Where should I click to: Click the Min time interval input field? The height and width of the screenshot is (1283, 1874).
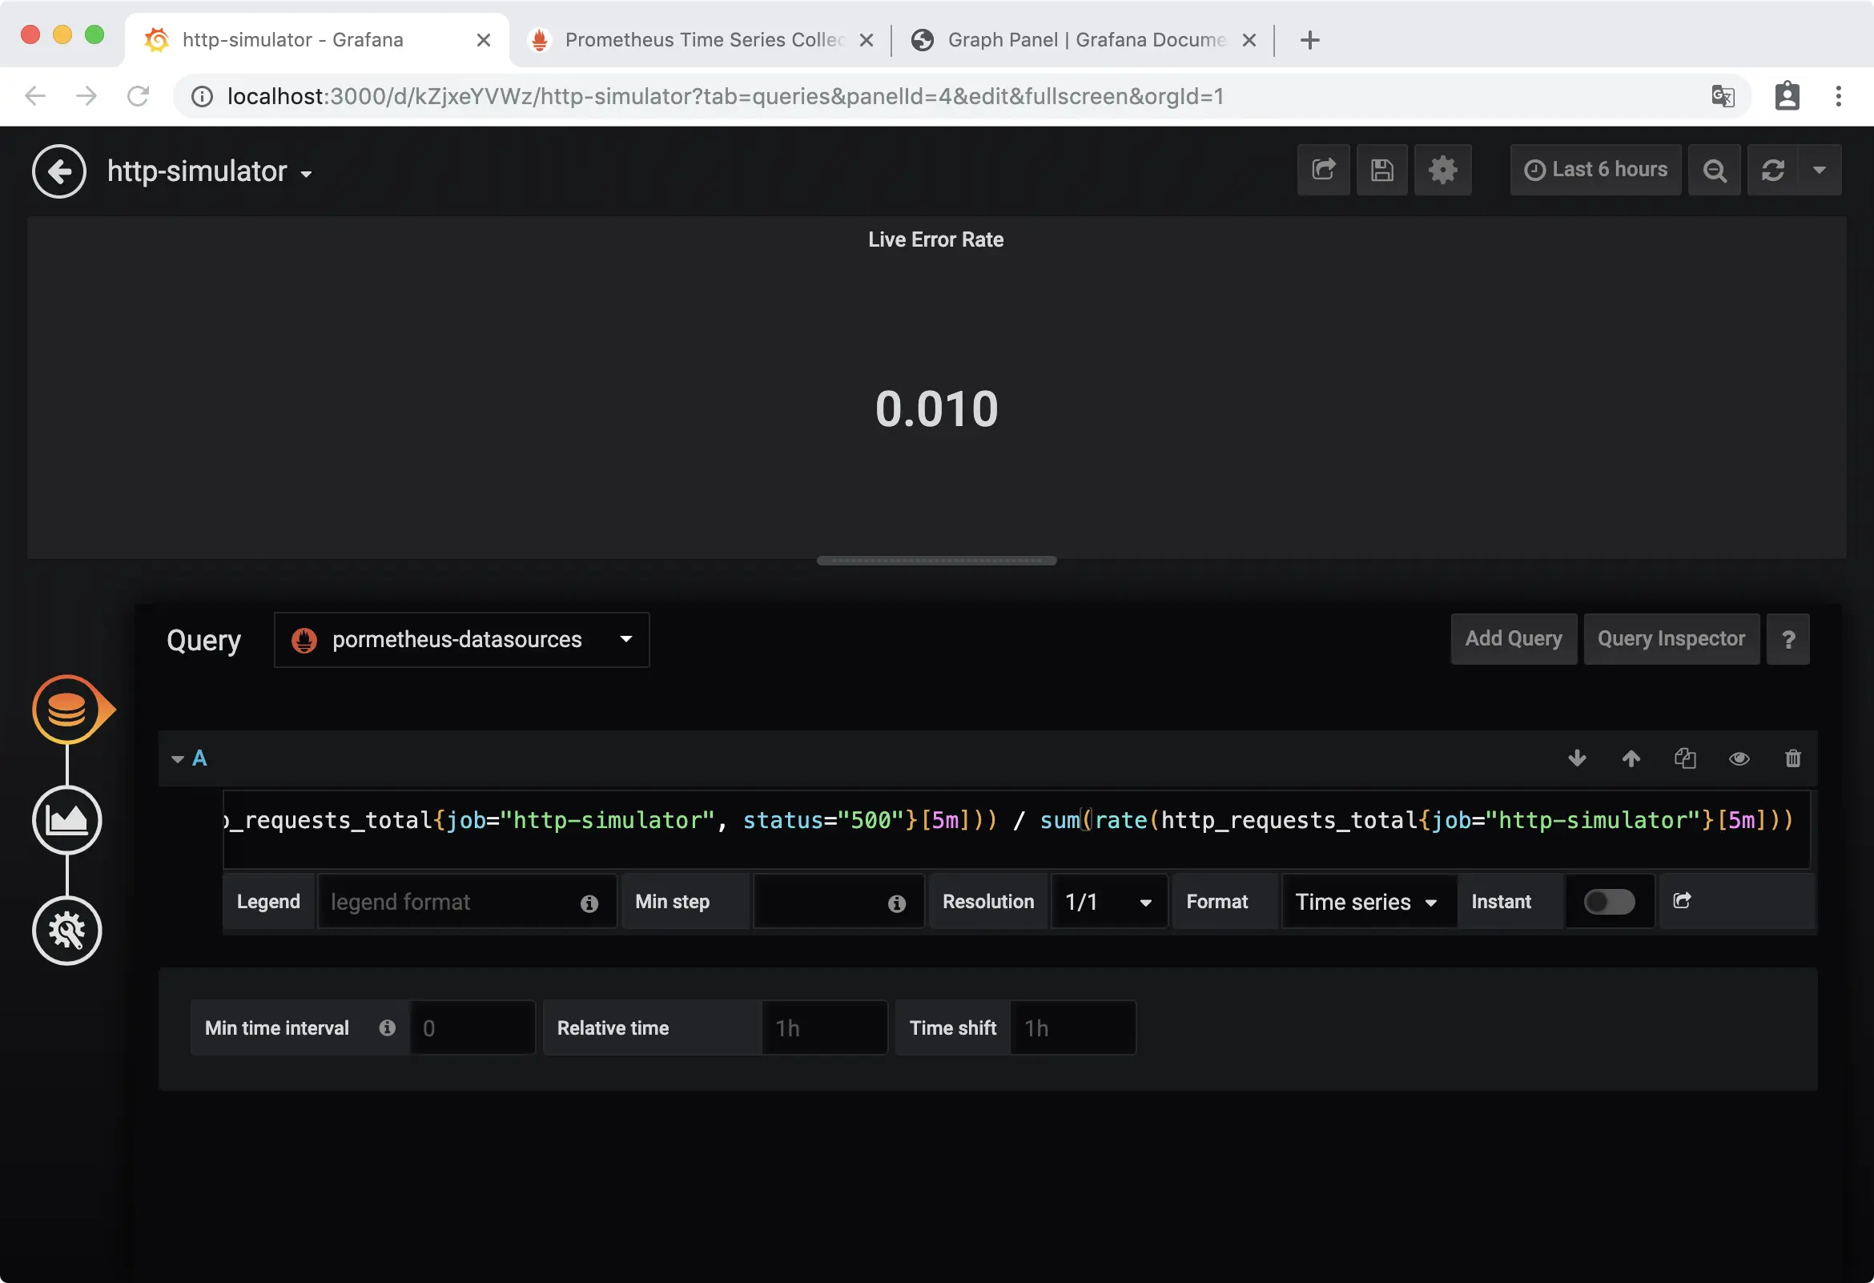tap(473, 1028)
